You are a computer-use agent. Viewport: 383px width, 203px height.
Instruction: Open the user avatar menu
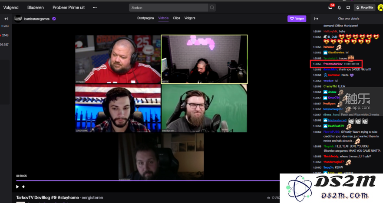[380, 7]
